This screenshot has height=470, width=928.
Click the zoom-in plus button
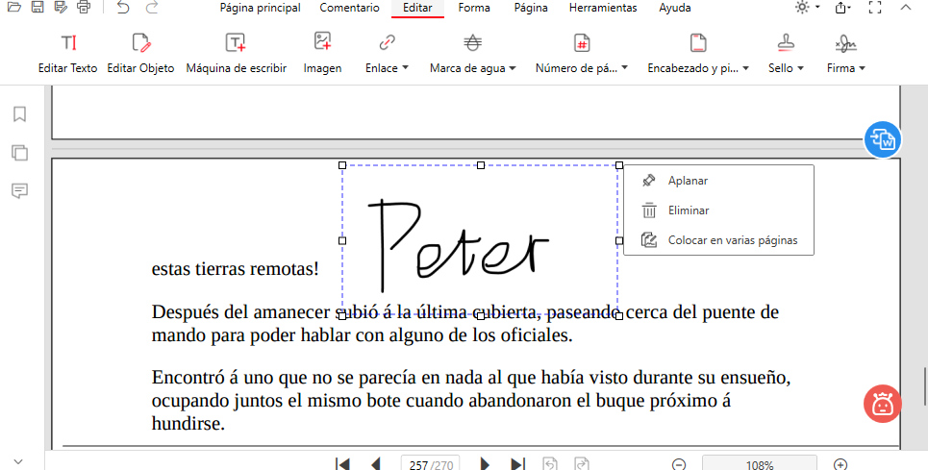point(840,465)
